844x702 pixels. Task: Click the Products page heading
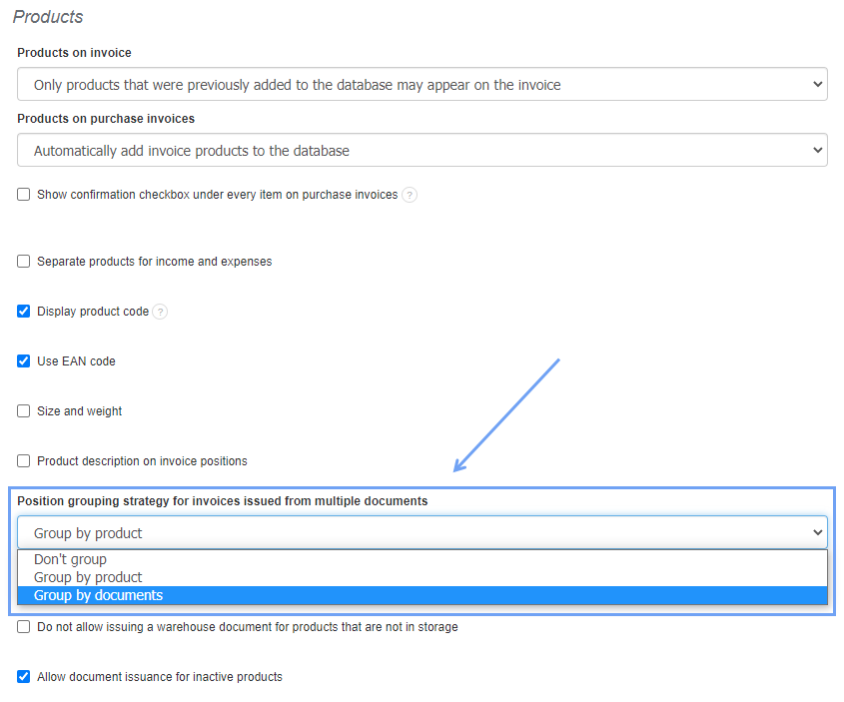[47, 16]
